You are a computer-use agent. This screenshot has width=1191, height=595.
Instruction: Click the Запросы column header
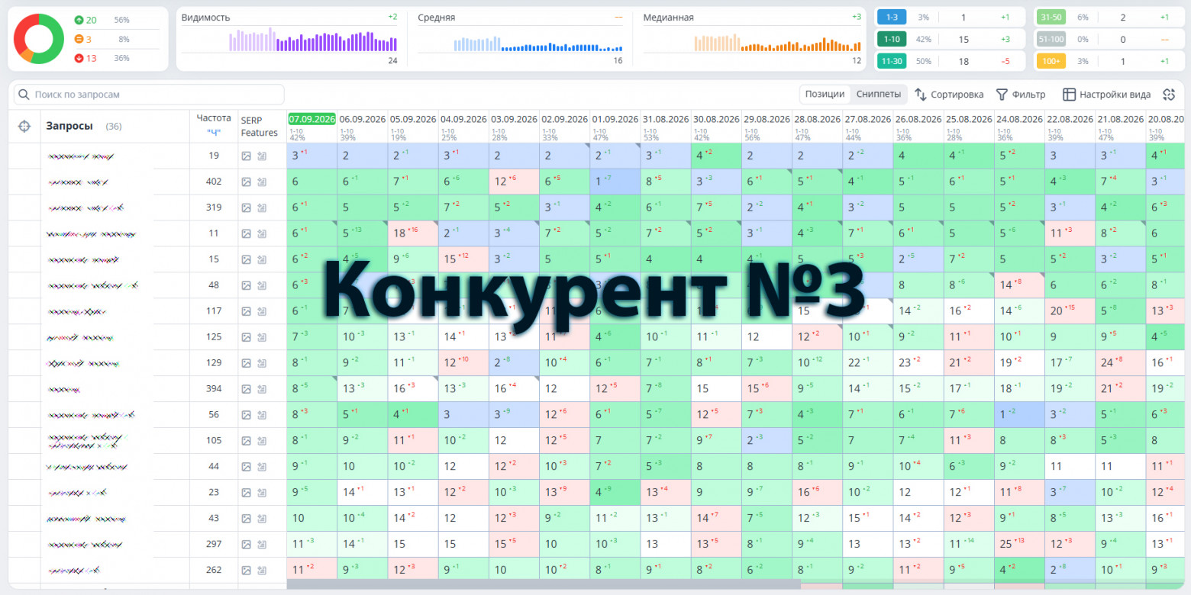69,126
